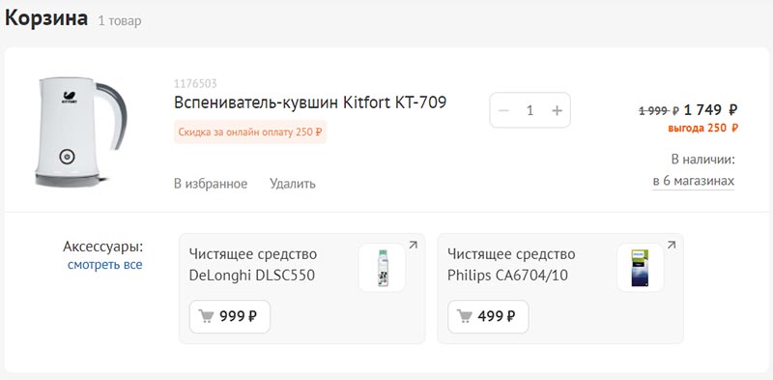Select Чистящее средство Philips CA6704/10 title
The image size is (773, 380).
511,265
